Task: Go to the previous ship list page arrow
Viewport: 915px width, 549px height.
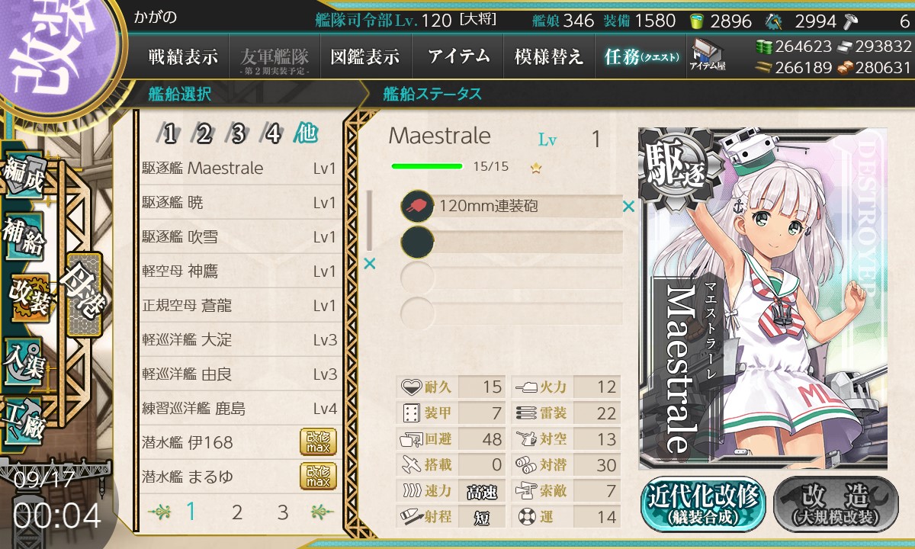Action: 158,512
